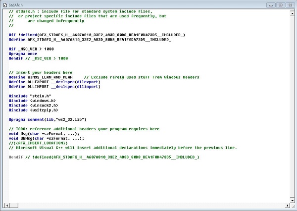Click the "// Insert your headers here" comment
The height and width of the screenshot is (211, 297).
[x=41, y=72]
